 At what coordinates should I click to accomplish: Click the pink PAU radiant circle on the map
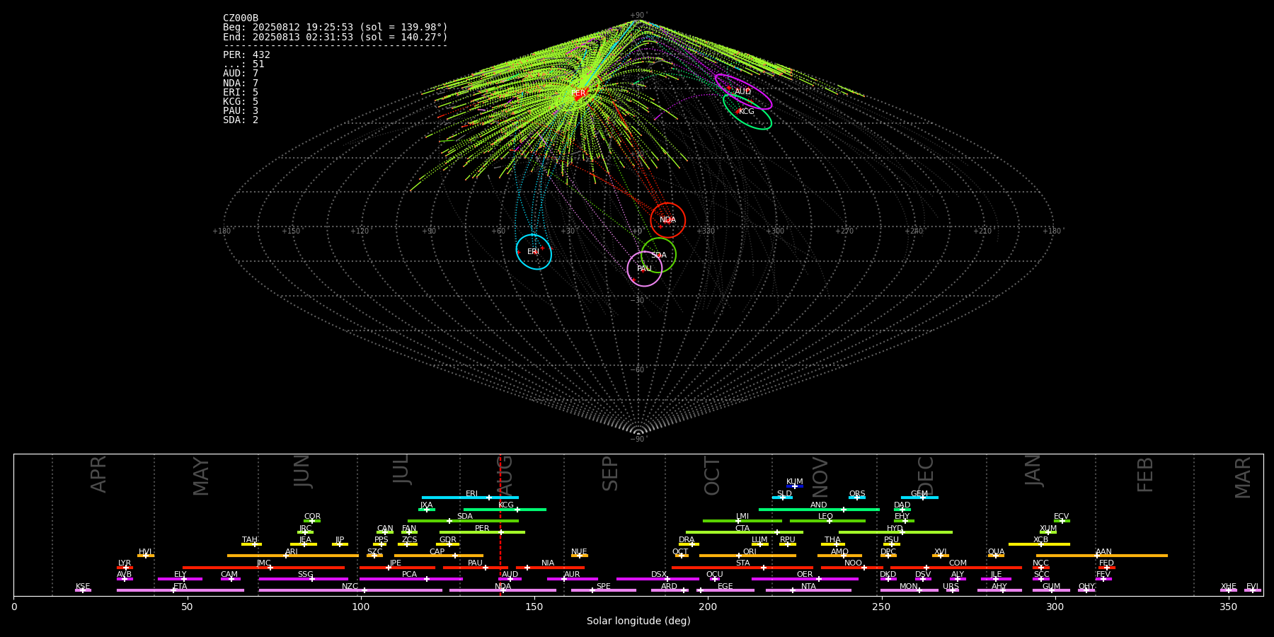[645, 268]
